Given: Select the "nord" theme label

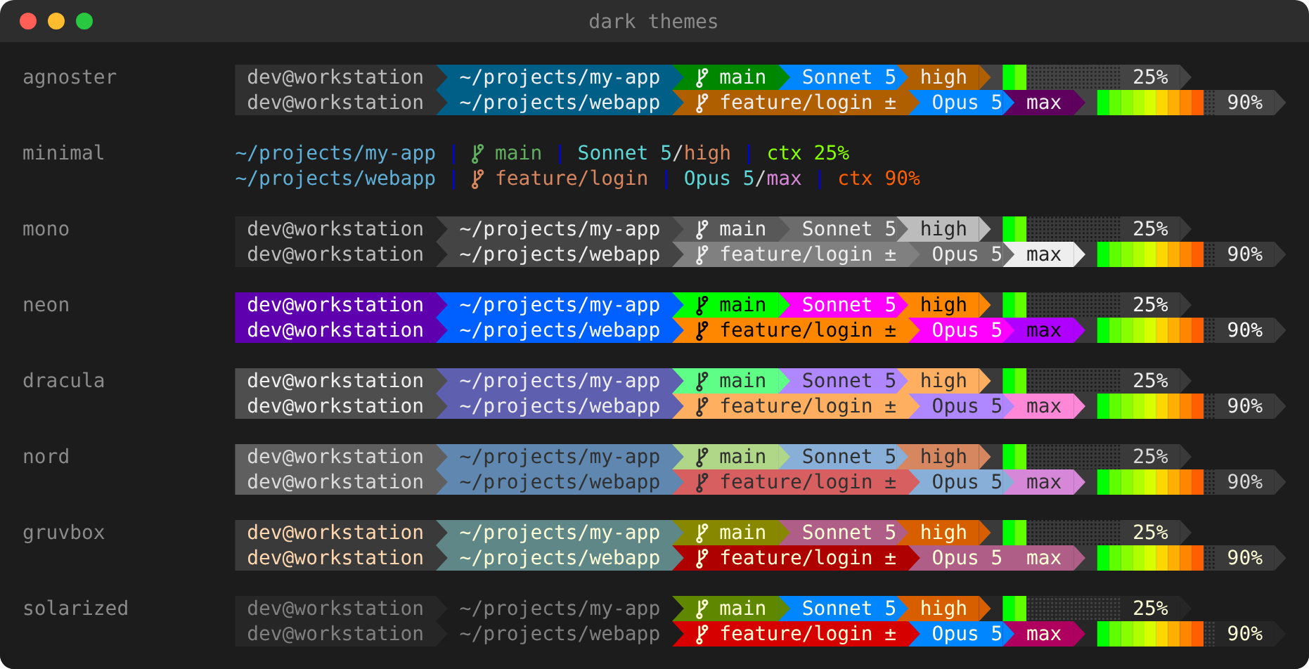Looking at the screenshot, I should tap(46, 457).
